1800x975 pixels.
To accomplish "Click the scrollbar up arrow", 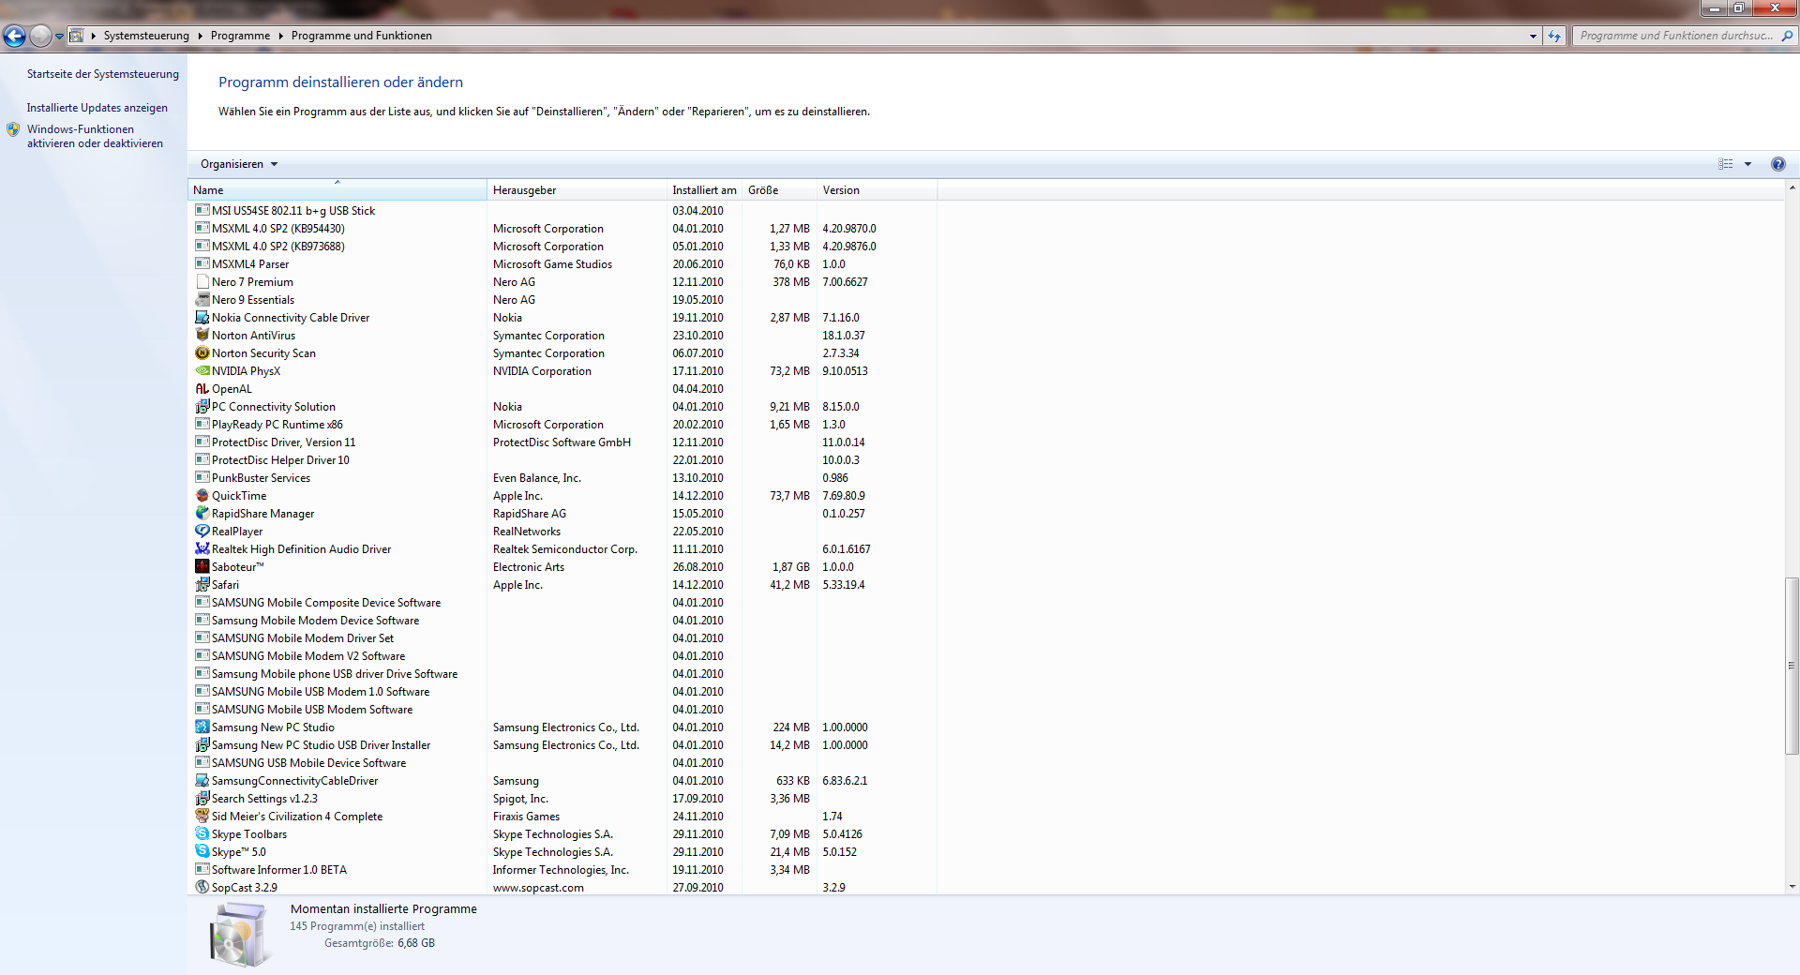I will [x=1792, y=188].
